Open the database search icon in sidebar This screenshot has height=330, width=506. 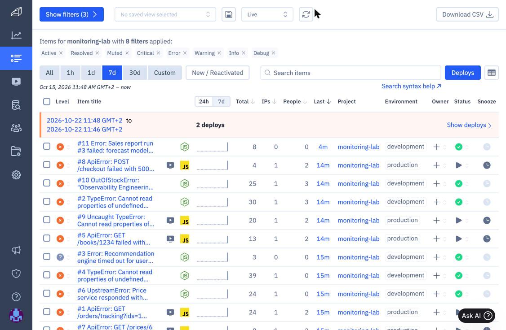point(16,105)
